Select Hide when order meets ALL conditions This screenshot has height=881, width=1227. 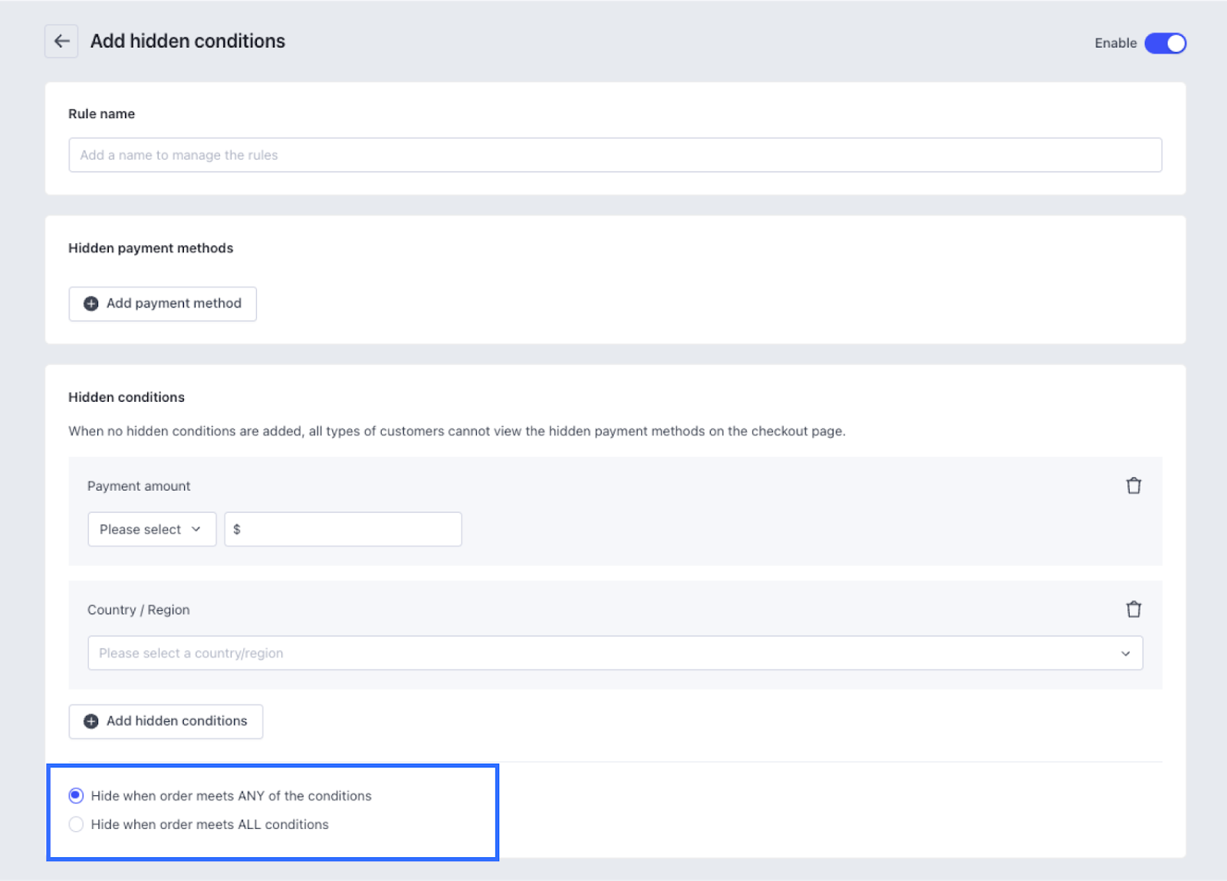(76, 824)
